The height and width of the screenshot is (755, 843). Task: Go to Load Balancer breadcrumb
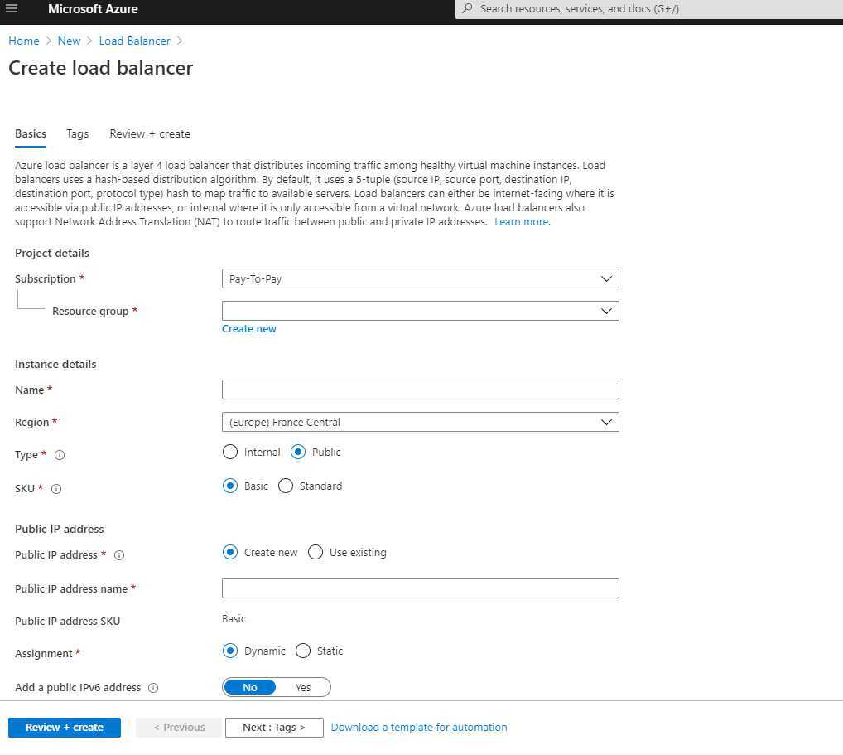click(134, 41)
